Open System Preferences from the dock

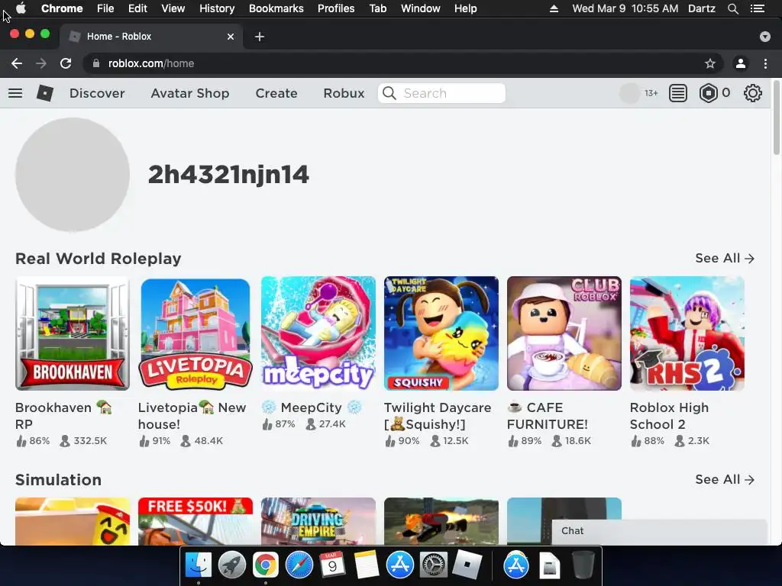click(x=434, y=565)
